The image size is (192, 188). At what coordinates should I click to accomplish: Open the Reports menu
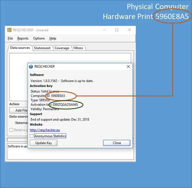pos(23,39)
